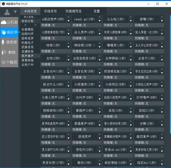171x168 pixels.
Task: Play the 尖叫声(9秒) sound
Action: [x=84, y=97]
